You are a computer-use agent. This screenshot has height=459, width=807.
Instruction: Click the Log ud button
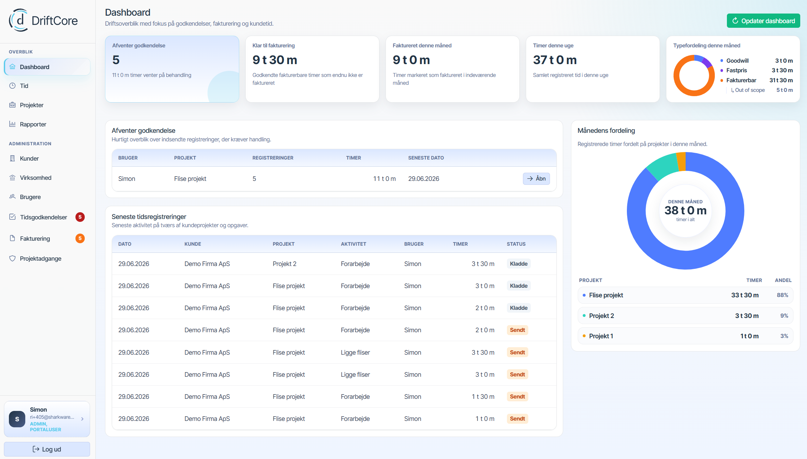click(47, 449)
